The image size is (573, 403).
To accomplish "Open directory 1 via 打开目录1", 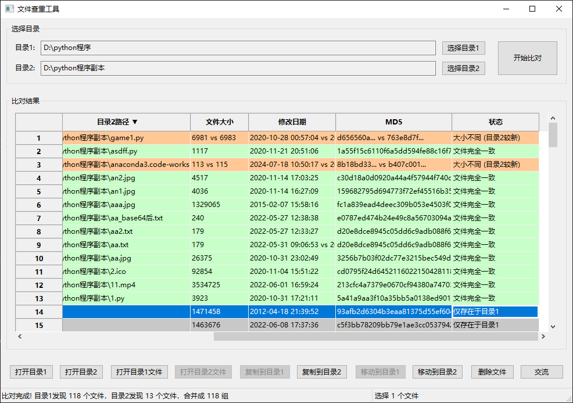I will coord(31,372).
